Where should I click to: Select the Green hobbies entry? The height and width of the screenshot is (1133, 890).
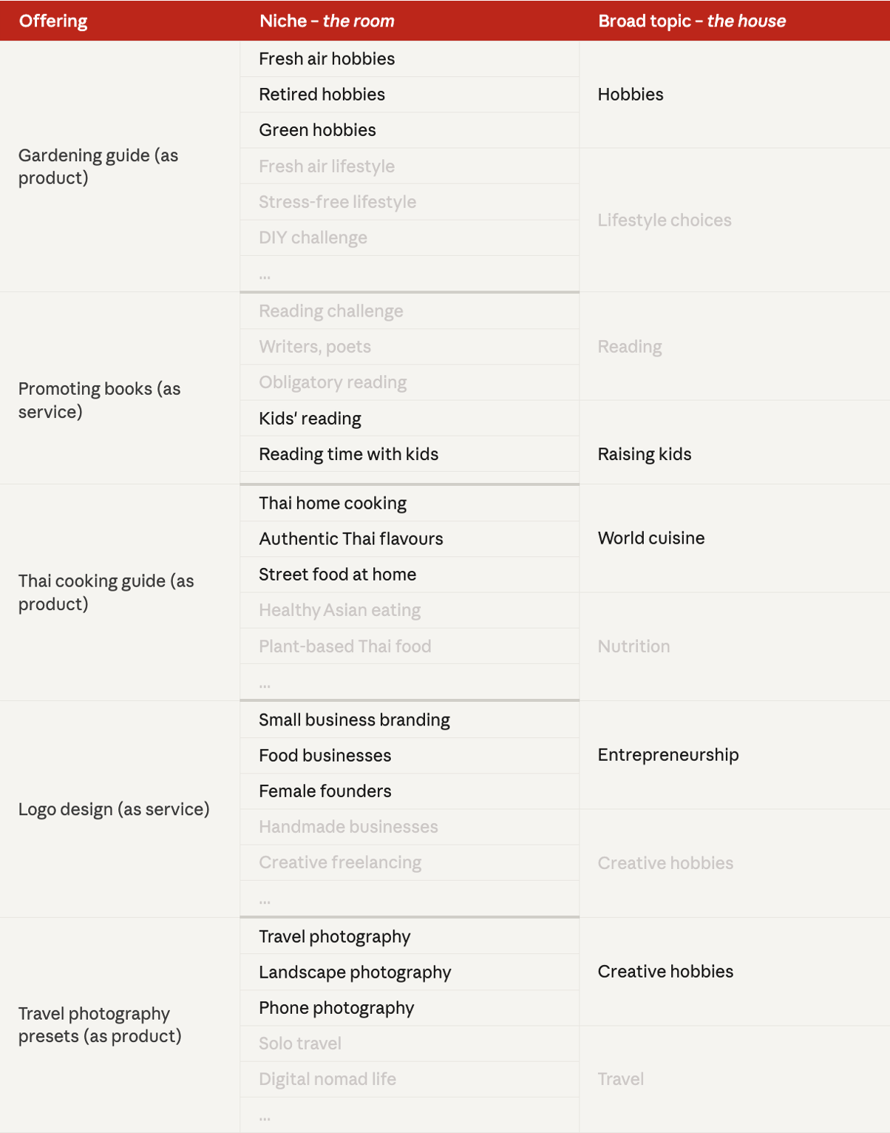410,130
